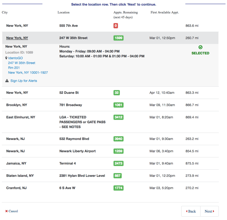Select the 52 Duane St location row

click(x=110, y=93)
